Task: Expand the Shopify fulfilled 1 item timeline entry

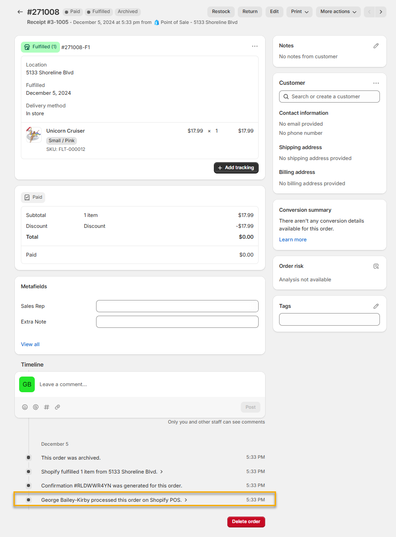Action: (x=162, y=472)
